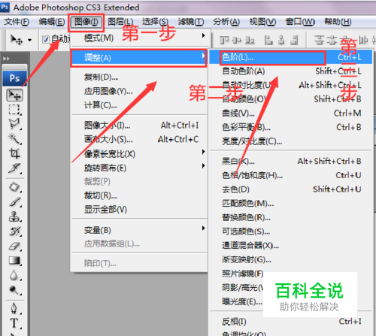Open the 图像(I) menu
This screenshot has height=336, width=376.
[x=86, y=22]
